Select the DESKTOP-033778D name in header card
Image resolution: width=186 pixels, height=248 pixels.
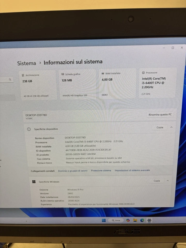pyautogui.click(x=36, y=115)
